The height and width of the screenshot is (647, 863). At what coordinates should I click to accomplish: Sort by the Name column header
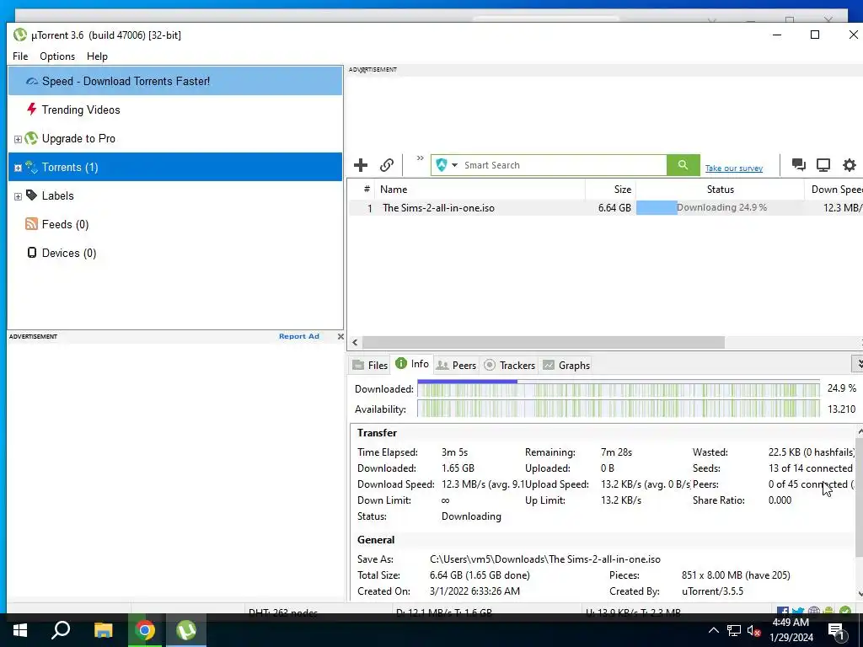pos(480,190)
